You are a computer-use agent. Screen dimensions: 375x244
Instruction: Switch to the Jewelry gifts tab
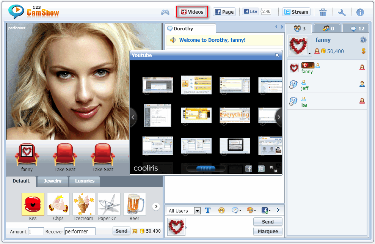pos(52,181)
